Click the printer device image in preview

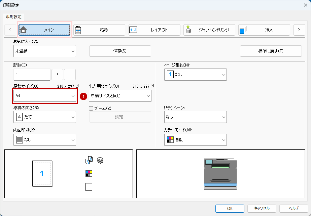(220, 174)
